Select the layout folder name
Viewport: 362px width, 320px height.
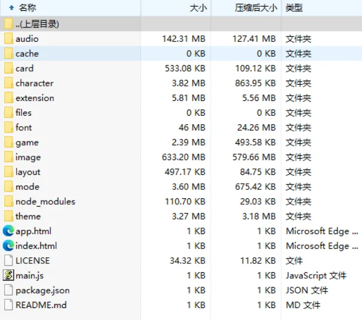[28, 172]
